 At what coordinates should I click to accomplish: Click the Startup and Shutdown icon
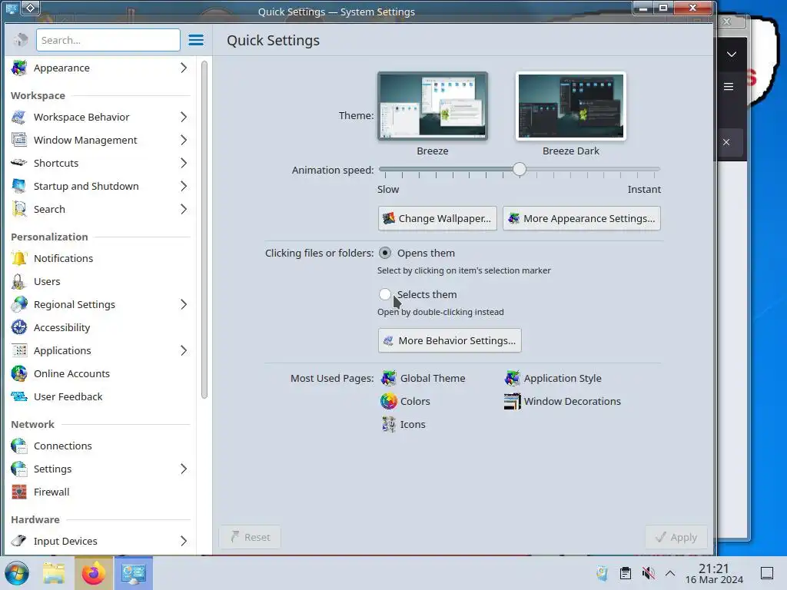click(19, 186)
